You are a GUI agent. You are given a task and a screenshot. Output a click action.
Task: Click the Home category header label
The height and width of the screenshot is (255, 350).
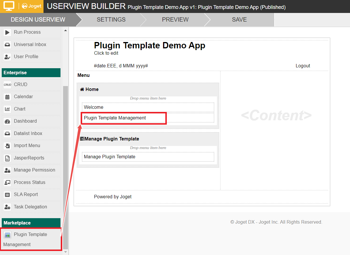click(x=92, y=90)
